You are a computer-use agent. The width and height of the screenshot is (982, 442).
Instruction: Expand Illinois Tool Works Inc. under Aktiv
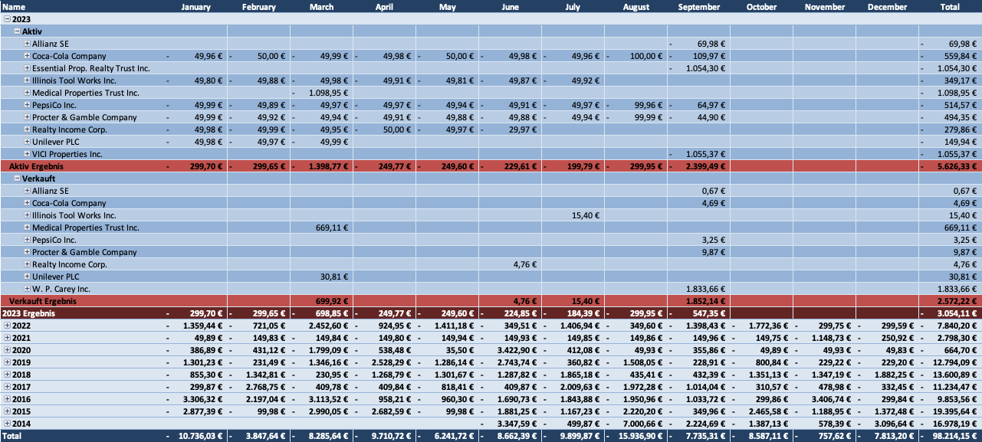(27, 80)
